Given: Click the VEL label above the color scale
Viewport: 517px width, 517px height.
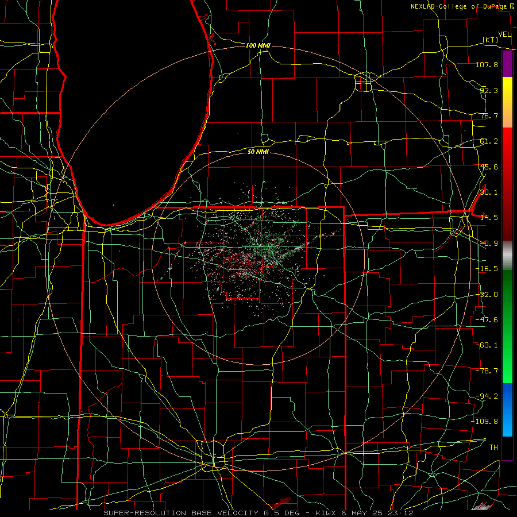Looking at the screenshot, I should pyautogui.click(x=504, y=34).
